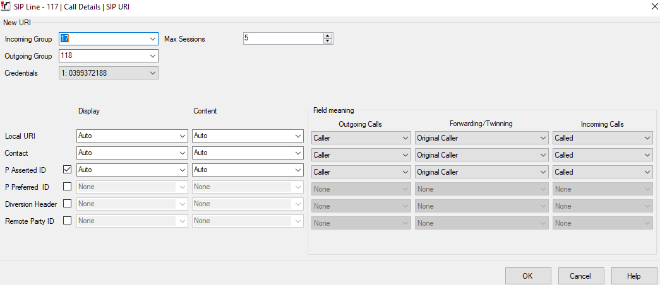
Task: Click the Max Sessions value field
Action: (284, 38)
